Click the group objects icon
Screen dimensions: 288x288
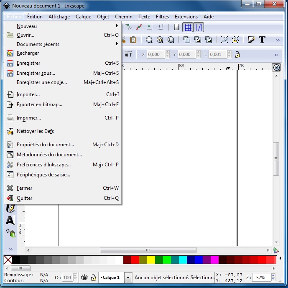[x=224, y=40]
